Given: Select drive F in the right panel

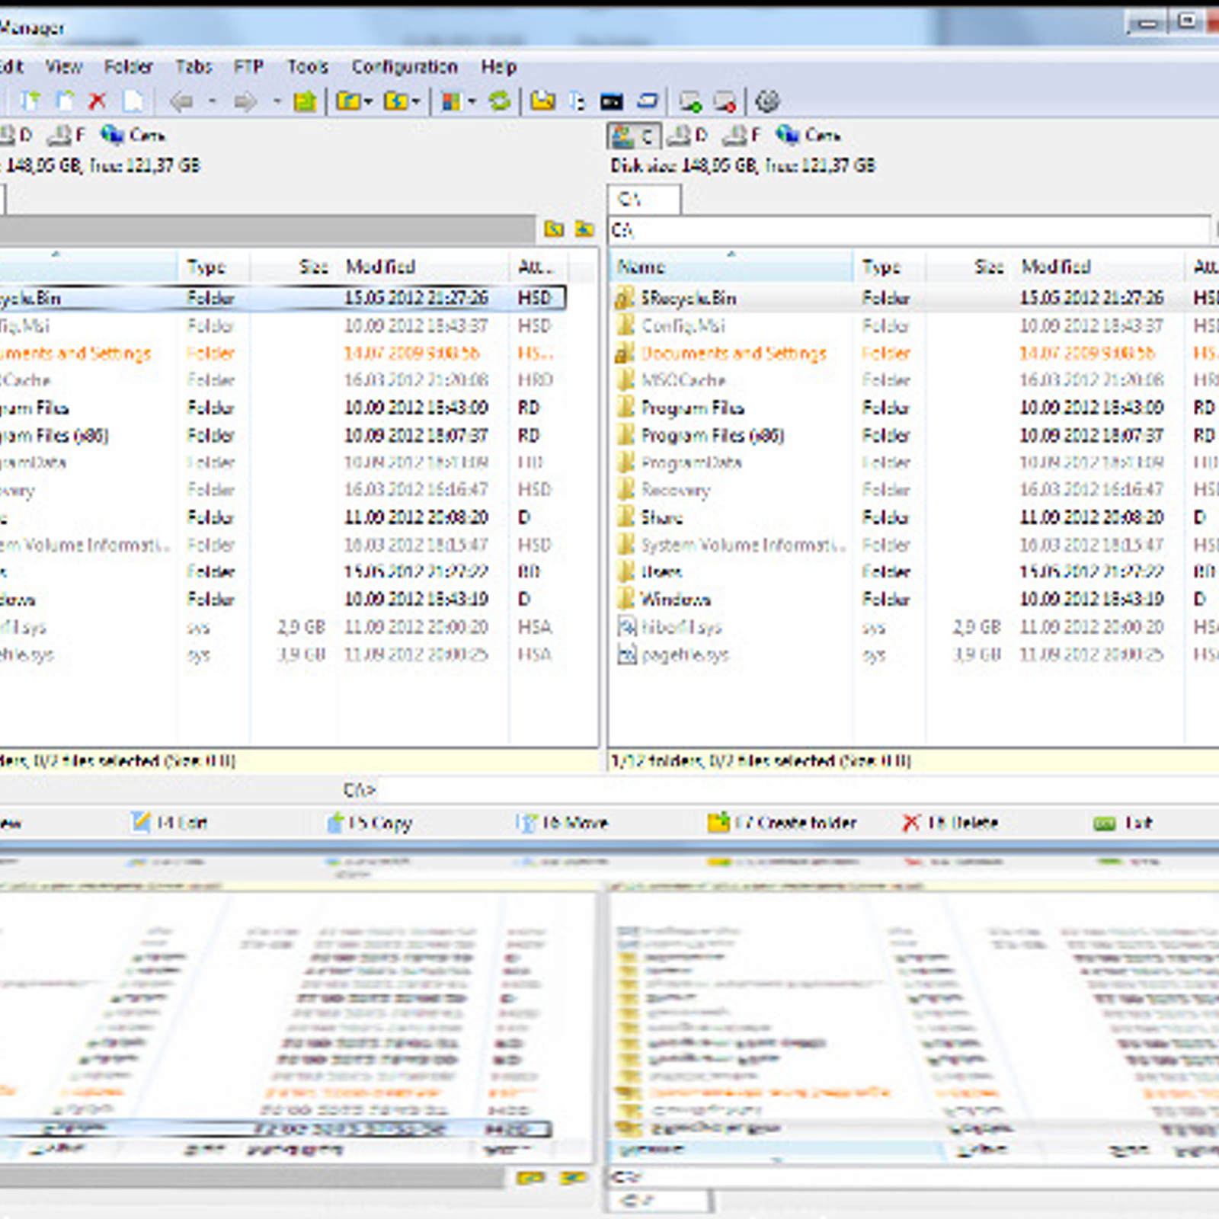Looking at the screenshot, I should (x=742, y=136).
